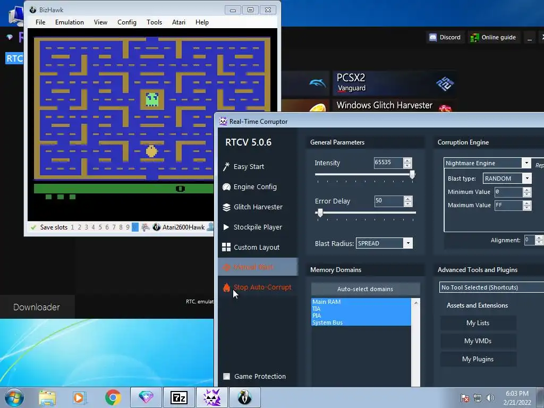This screenshot has height=408, width=544.
Task: Open the Windows Start menu
Action: (14, 397)
